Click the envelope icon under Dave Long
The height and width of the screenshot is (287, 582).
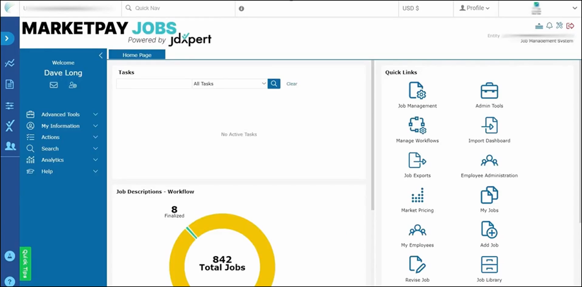point(54,85)
